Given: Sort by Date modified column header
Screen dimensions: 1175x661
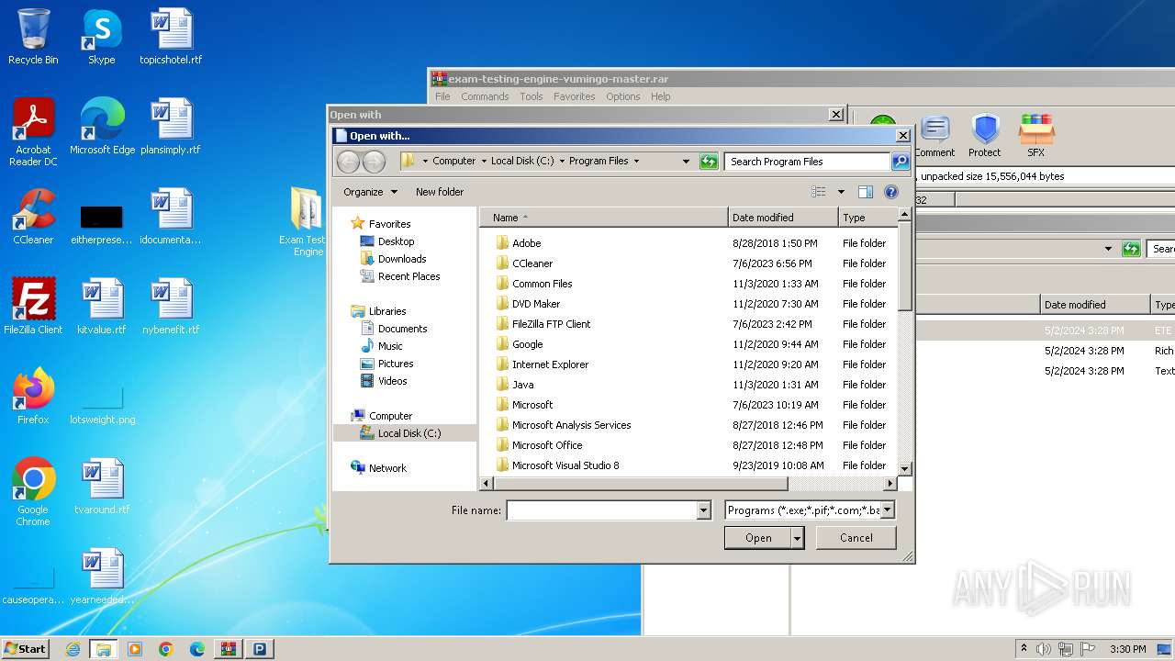Looking at the screenshot, I should pyautogui.click(x=783, y=218).
